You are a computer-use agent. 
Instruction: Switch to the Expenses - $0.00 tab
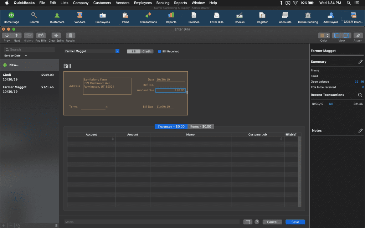[x=171, y=126]
